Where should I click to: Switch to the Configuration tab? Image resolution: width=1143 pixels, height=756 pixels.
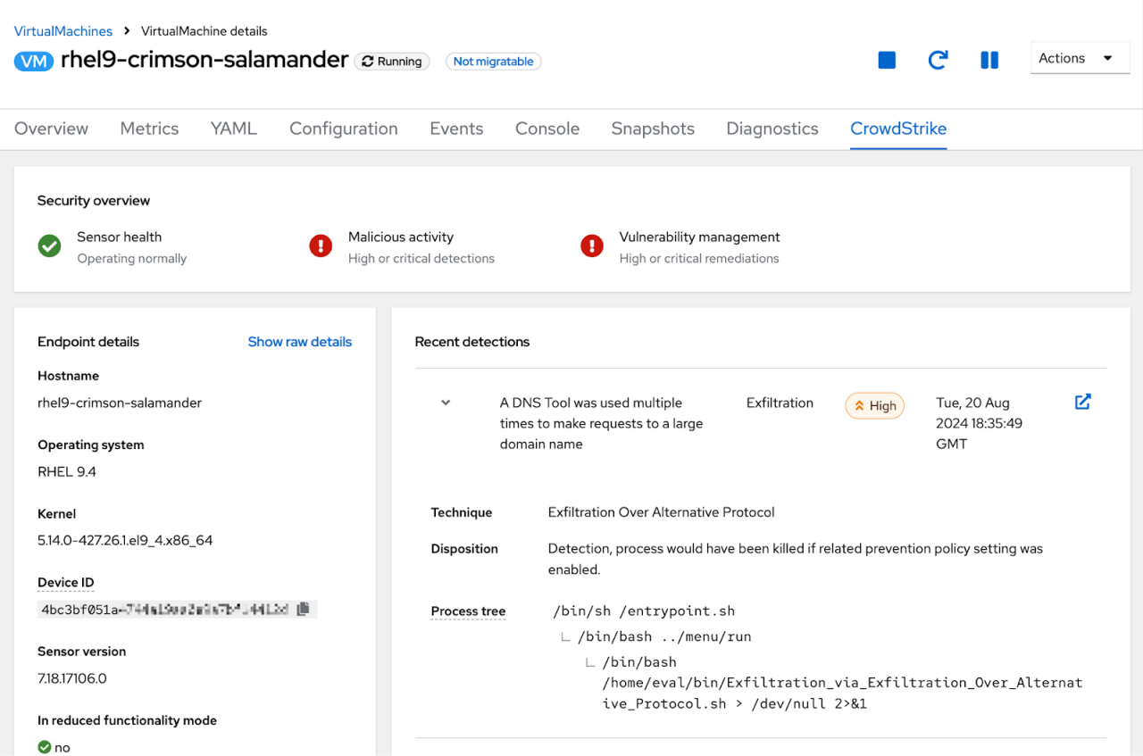click(344, 129)
